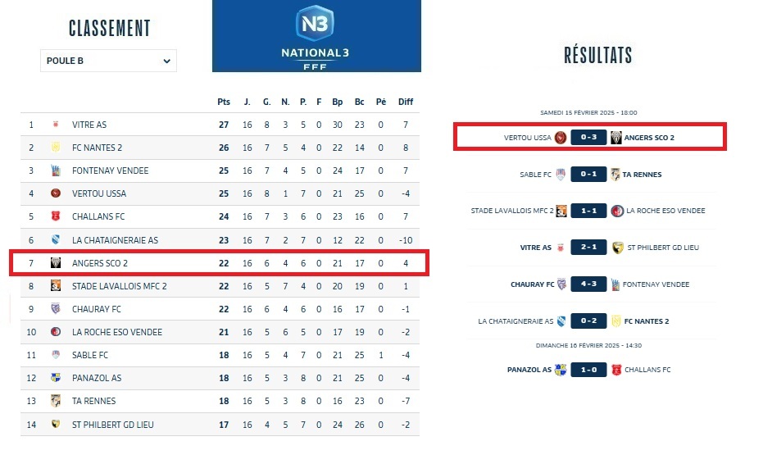Select Stade Lavallois MFC 2 team name

click(120, 286)
